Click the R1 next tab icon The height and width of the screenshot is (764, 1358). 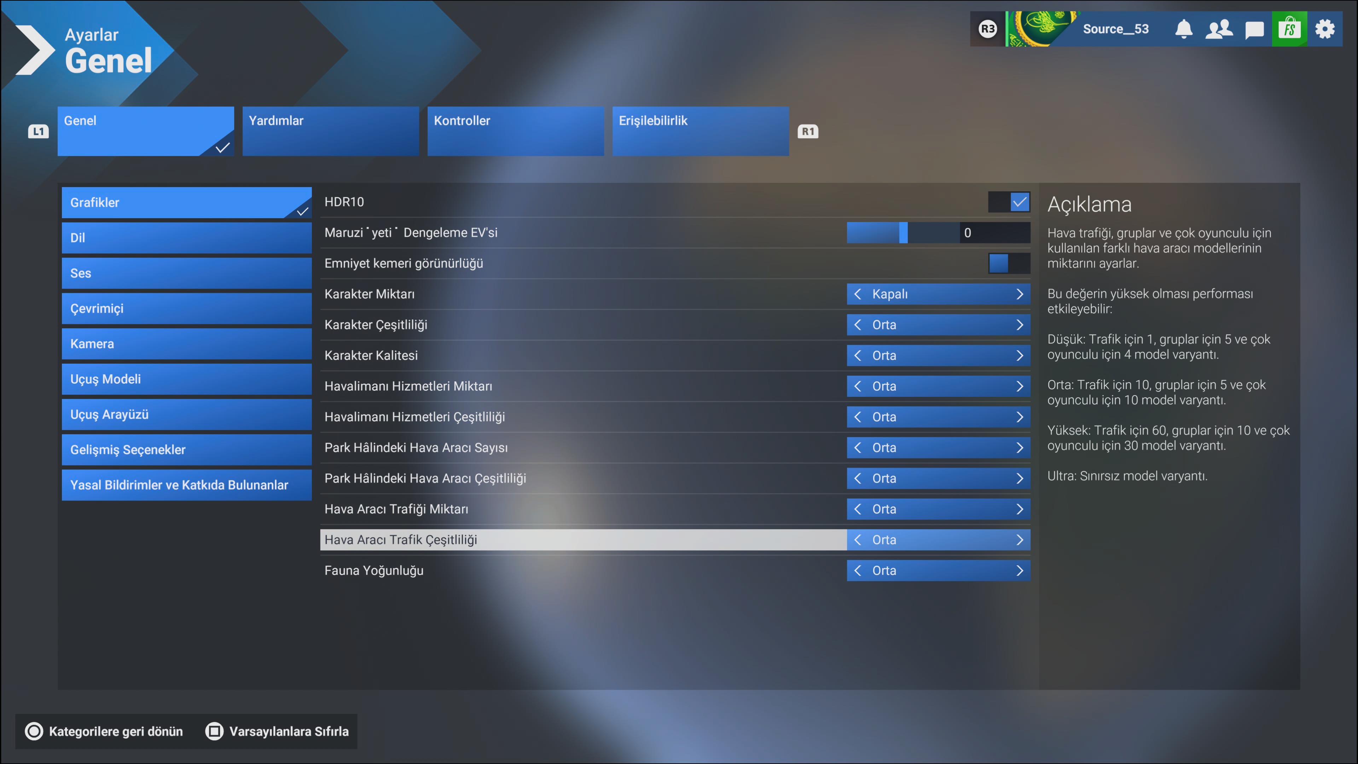(x=808, y=131)
